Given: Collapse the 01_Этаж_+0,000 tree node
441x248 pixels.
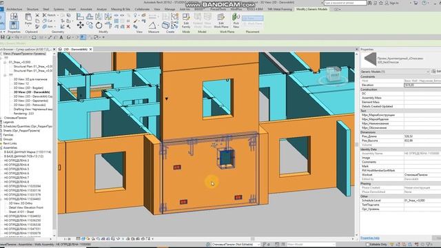Looking at the screenshot, I should [5, 62].
